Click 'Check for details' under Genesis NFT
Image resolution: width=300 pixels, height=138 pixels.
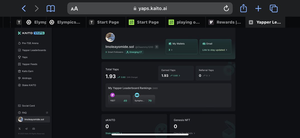click(x=184, y=133)
